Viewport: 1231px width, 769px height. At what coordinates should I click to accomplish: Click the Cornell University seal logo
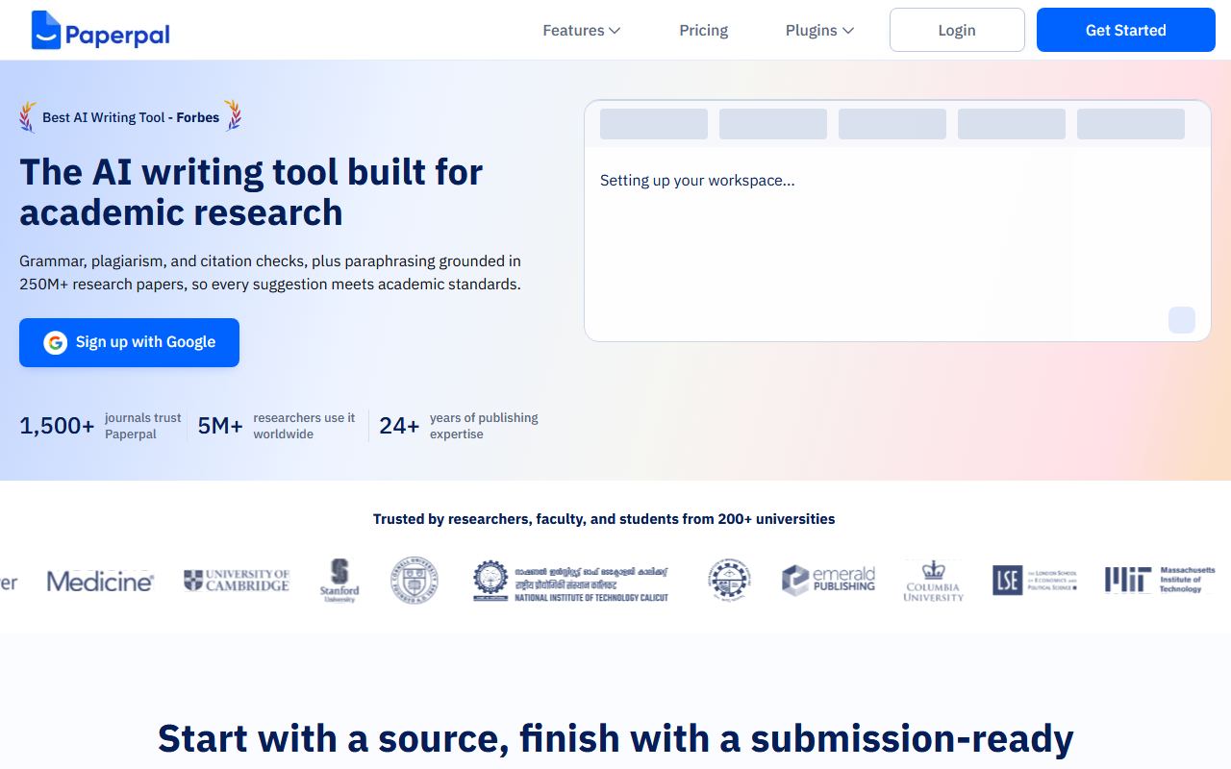tap(414, 581)
